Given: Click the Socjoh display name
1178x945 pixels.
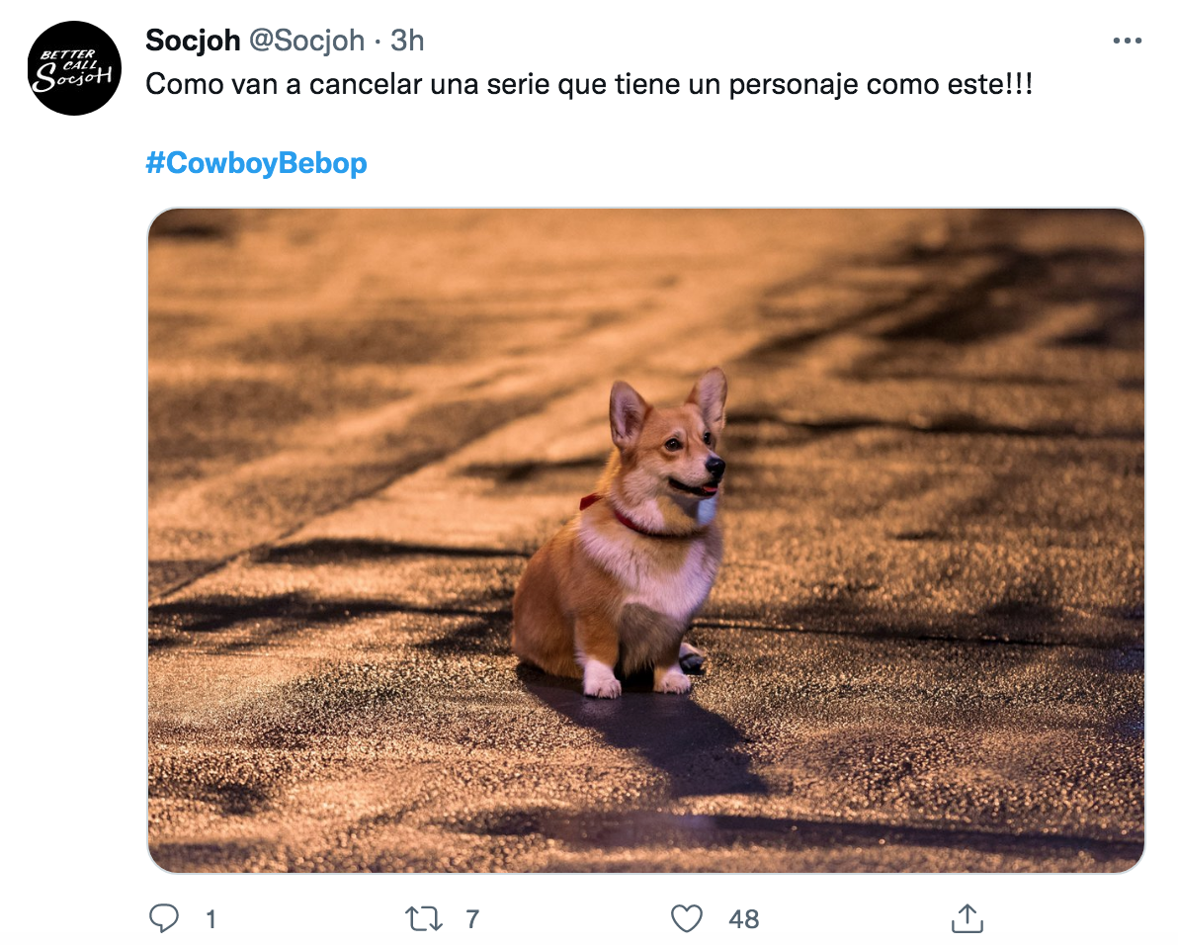Looking at the screenshot, I should (x=193, y=40).
